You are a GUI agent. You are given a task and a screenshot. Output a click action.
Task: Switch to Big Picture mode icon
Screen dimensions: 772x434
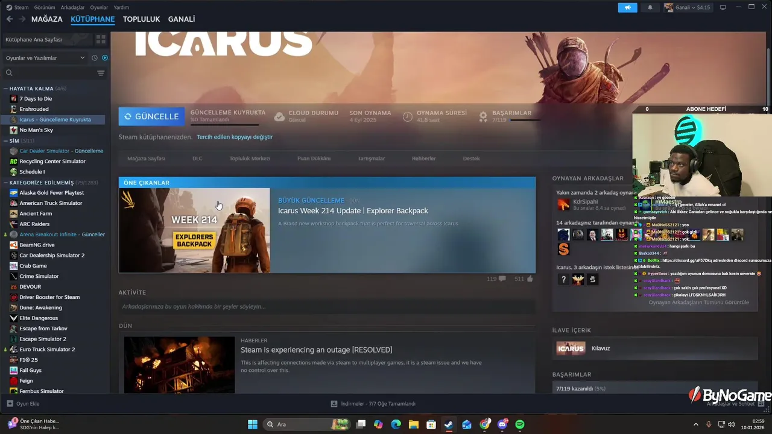pos(723,7)
